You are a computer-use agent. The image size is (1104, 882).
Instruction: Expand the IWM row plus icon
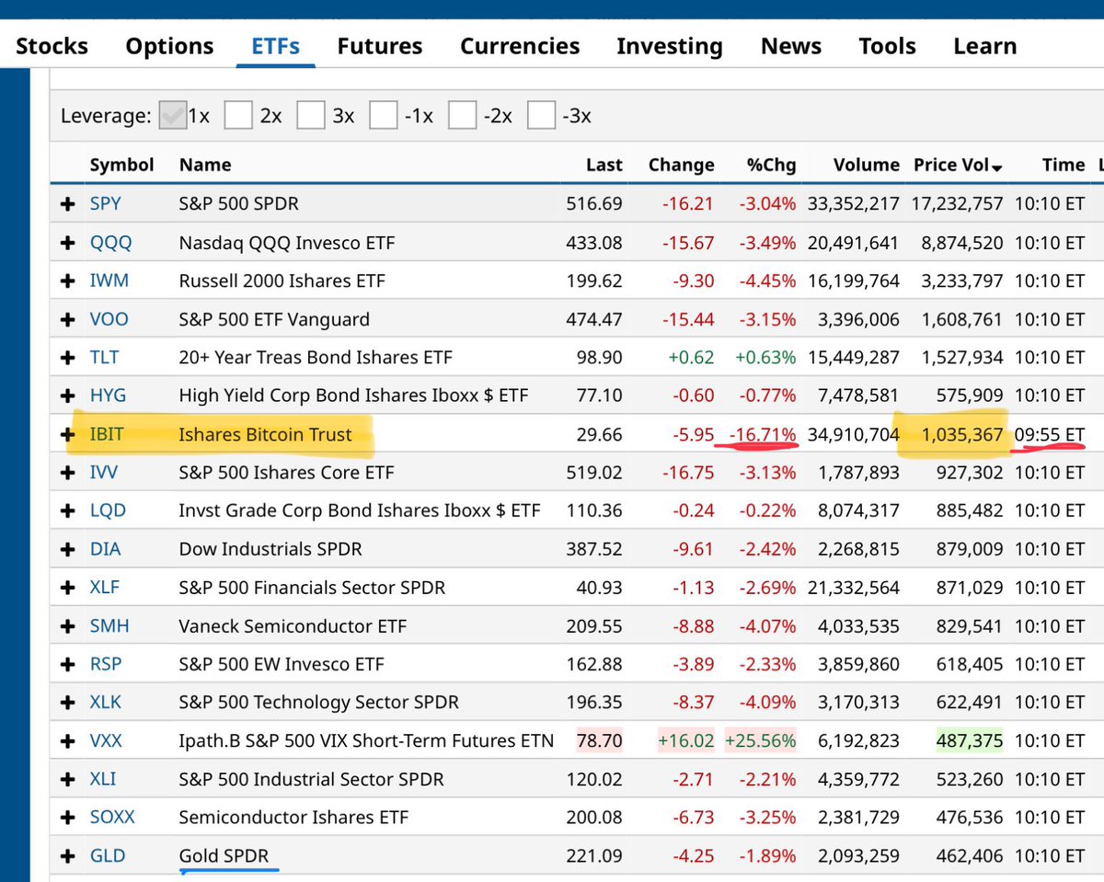(67, 281)
